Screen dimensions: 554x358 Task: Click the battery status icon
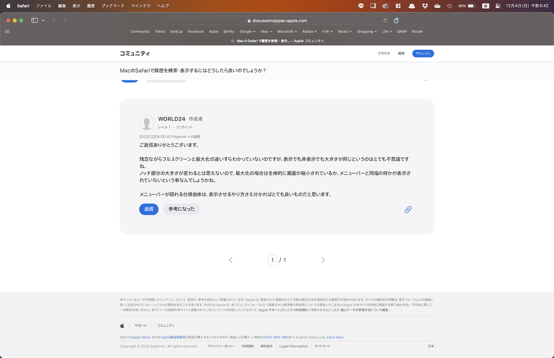pyautogui.click(x=471, y=6)
